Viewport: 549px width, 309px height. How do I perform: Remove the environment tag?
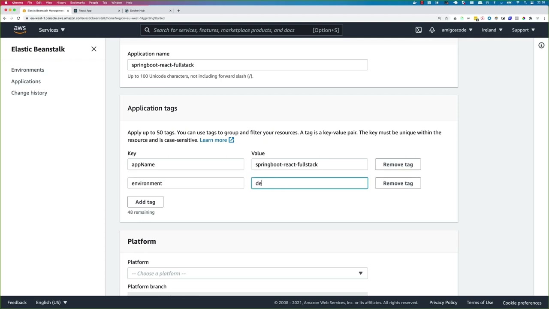coord(398,183)
